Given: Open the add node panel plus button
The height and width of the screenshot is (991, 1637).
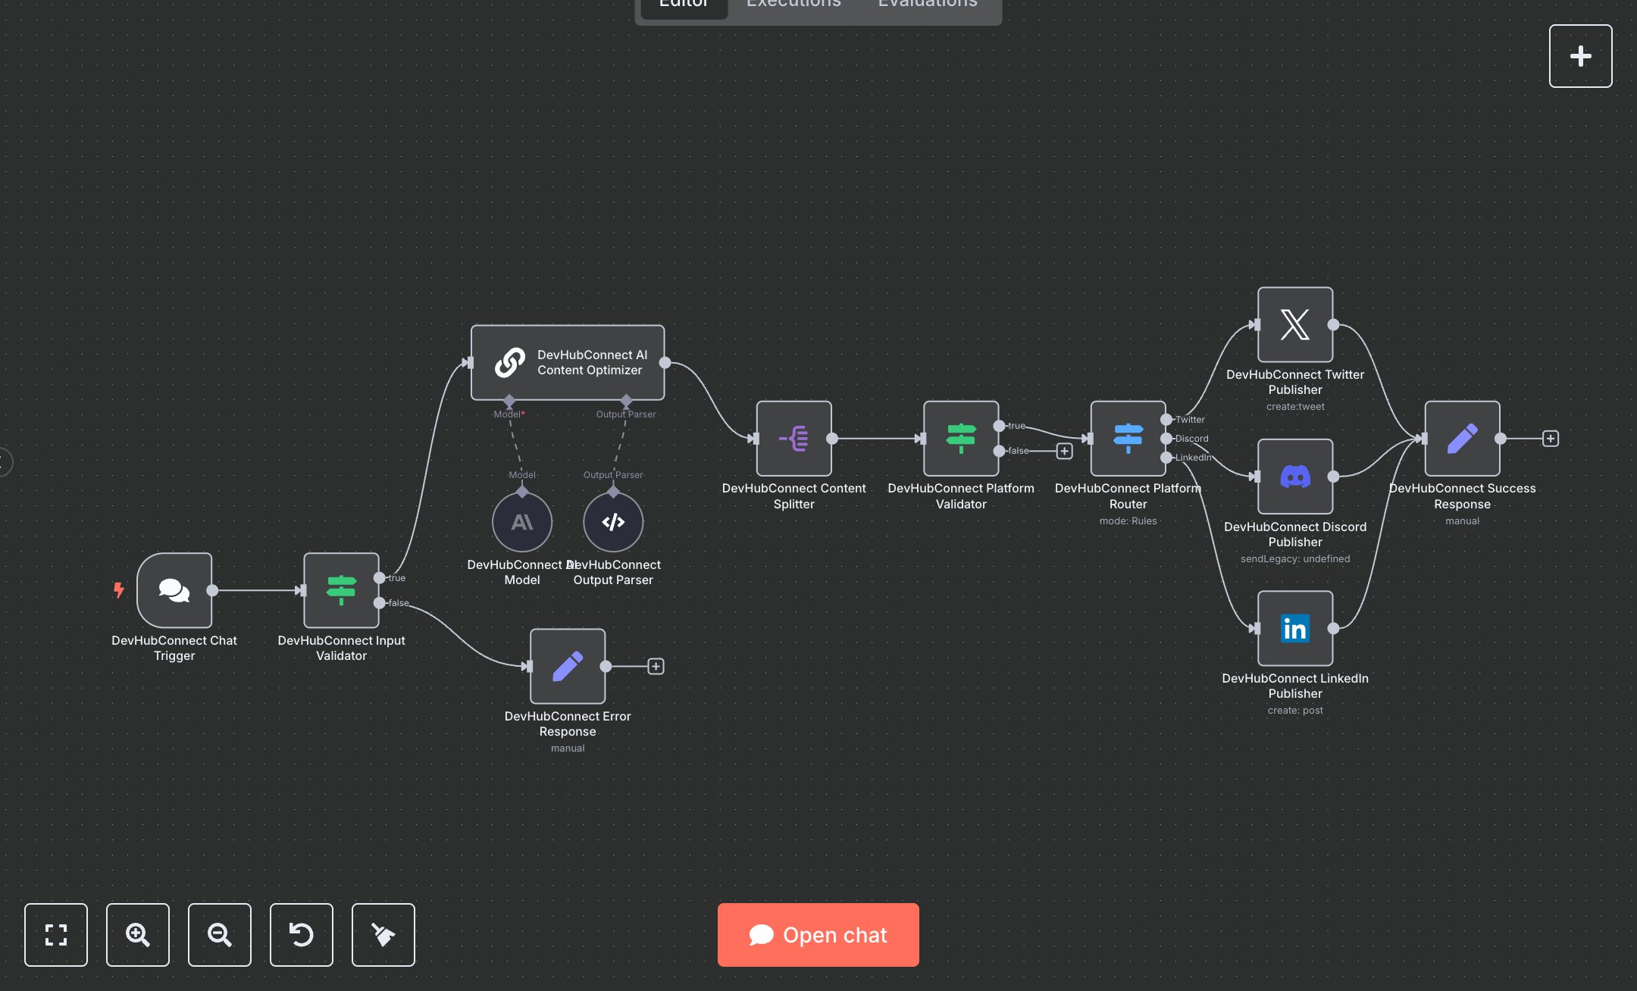Looking at the screenshot, I should tap(1580, 56).
